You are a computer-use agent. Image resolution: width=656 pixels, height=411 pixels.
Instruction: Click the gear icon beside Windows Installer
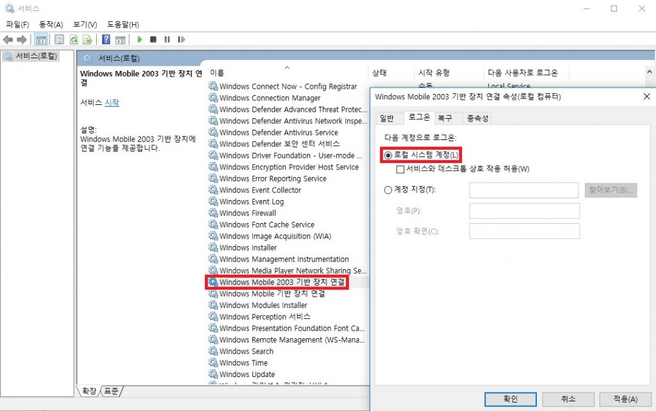(x=213, y=247)
